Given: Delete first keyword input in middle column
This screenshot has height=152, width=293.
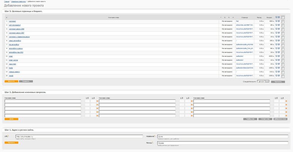Looking at the screenshot, I should tap(192, 101).
